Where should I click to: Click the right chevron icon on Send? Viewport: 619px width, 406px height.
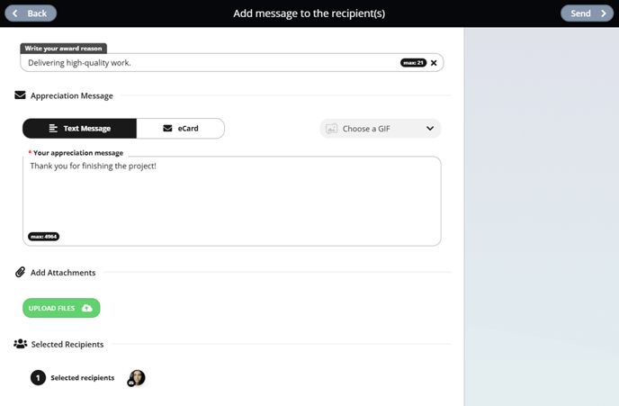(603, 14)
